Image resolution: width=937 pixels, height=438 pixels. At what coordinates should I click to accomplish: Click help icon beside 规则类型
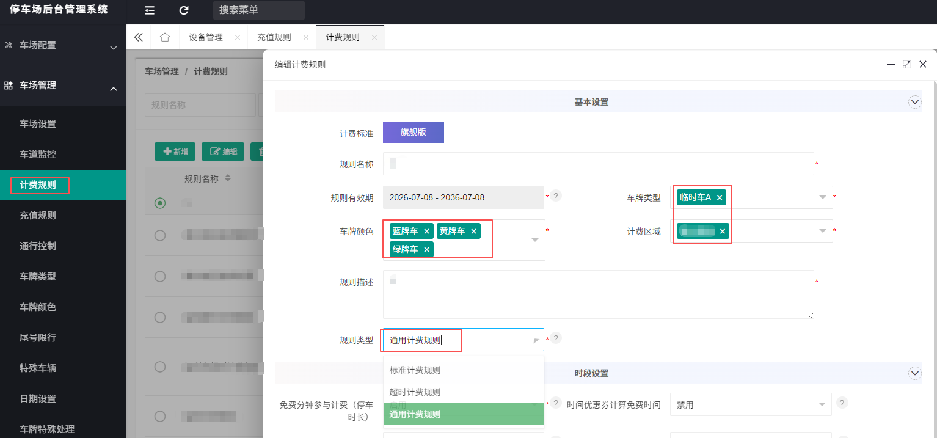pos(556,338)
